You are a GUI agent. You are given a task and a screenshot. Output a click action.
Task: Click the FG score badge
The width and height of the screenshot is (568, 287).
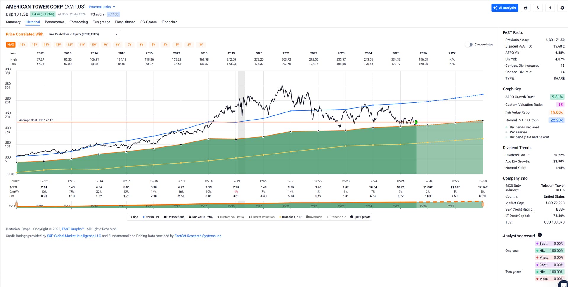[x=113, y=14]
